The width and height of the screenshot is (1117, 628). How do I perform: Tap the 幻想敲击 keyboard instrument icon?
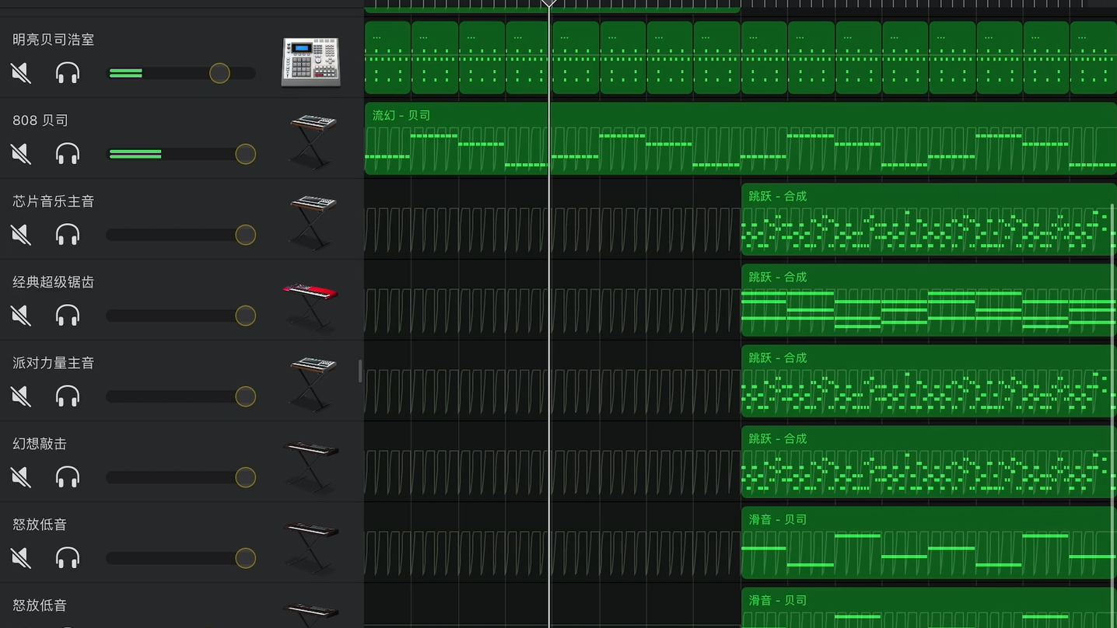(312, 466)
